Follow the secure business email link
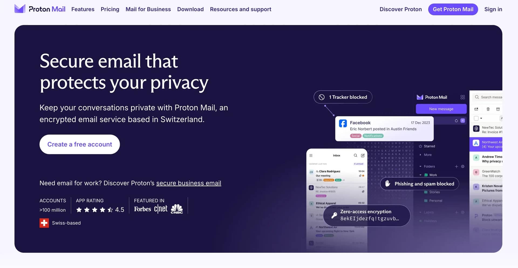The width and height of the screenshot is (518, 268). [x=189, y=183]
